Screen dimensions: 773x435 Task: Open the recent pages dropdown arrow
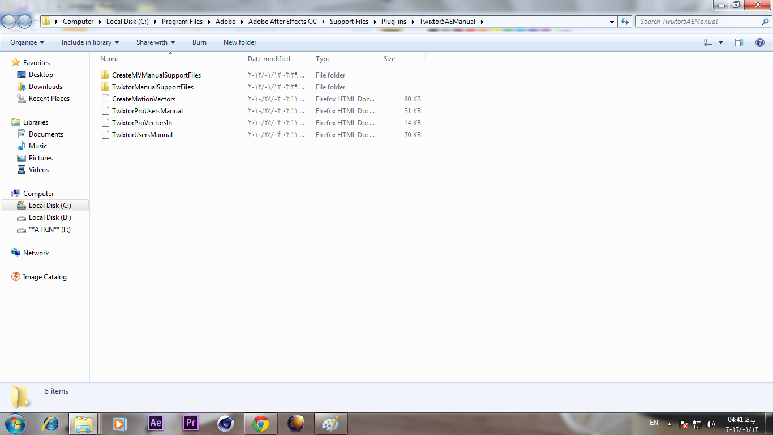36,22
